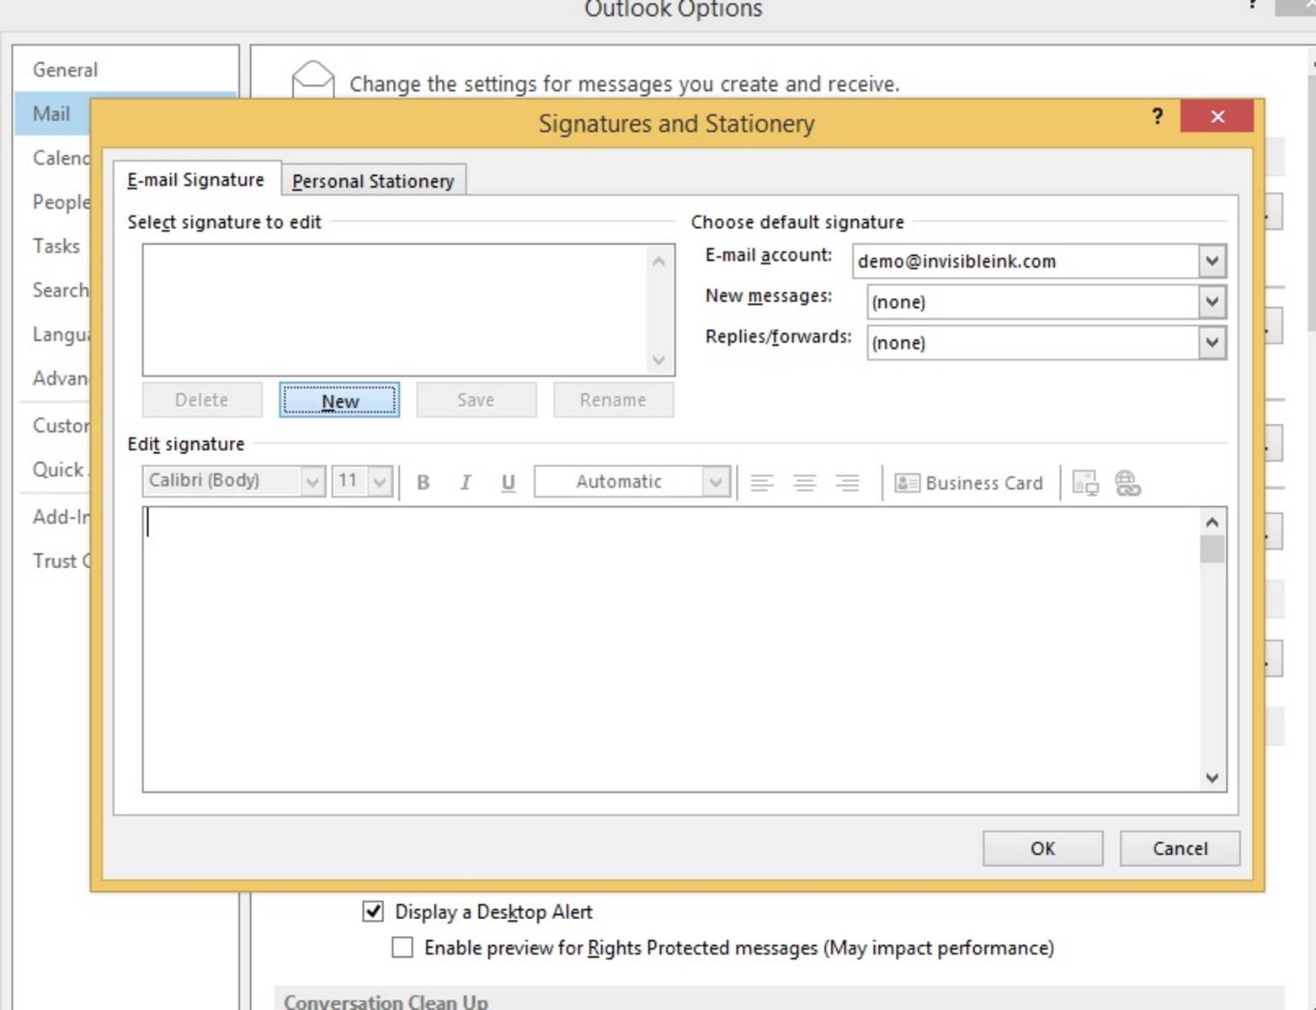The image size is (1316, 1010).
Task: Click scroll up arrow in signature list
Action: tap(658, 262)
